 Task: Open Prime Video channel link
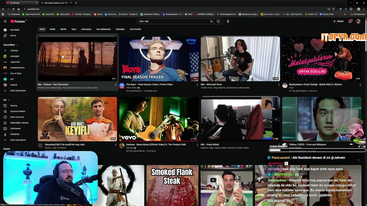pyautogui.click(x=132, y=88)
